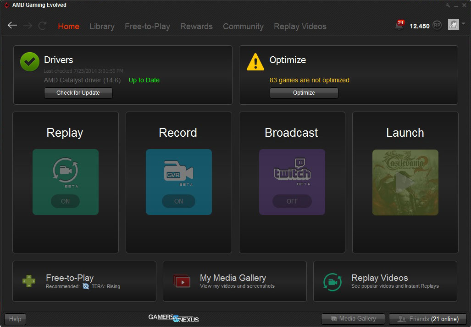Open the Rewards section
Viewport: 471px width, 327px height.
click(196, 27)
